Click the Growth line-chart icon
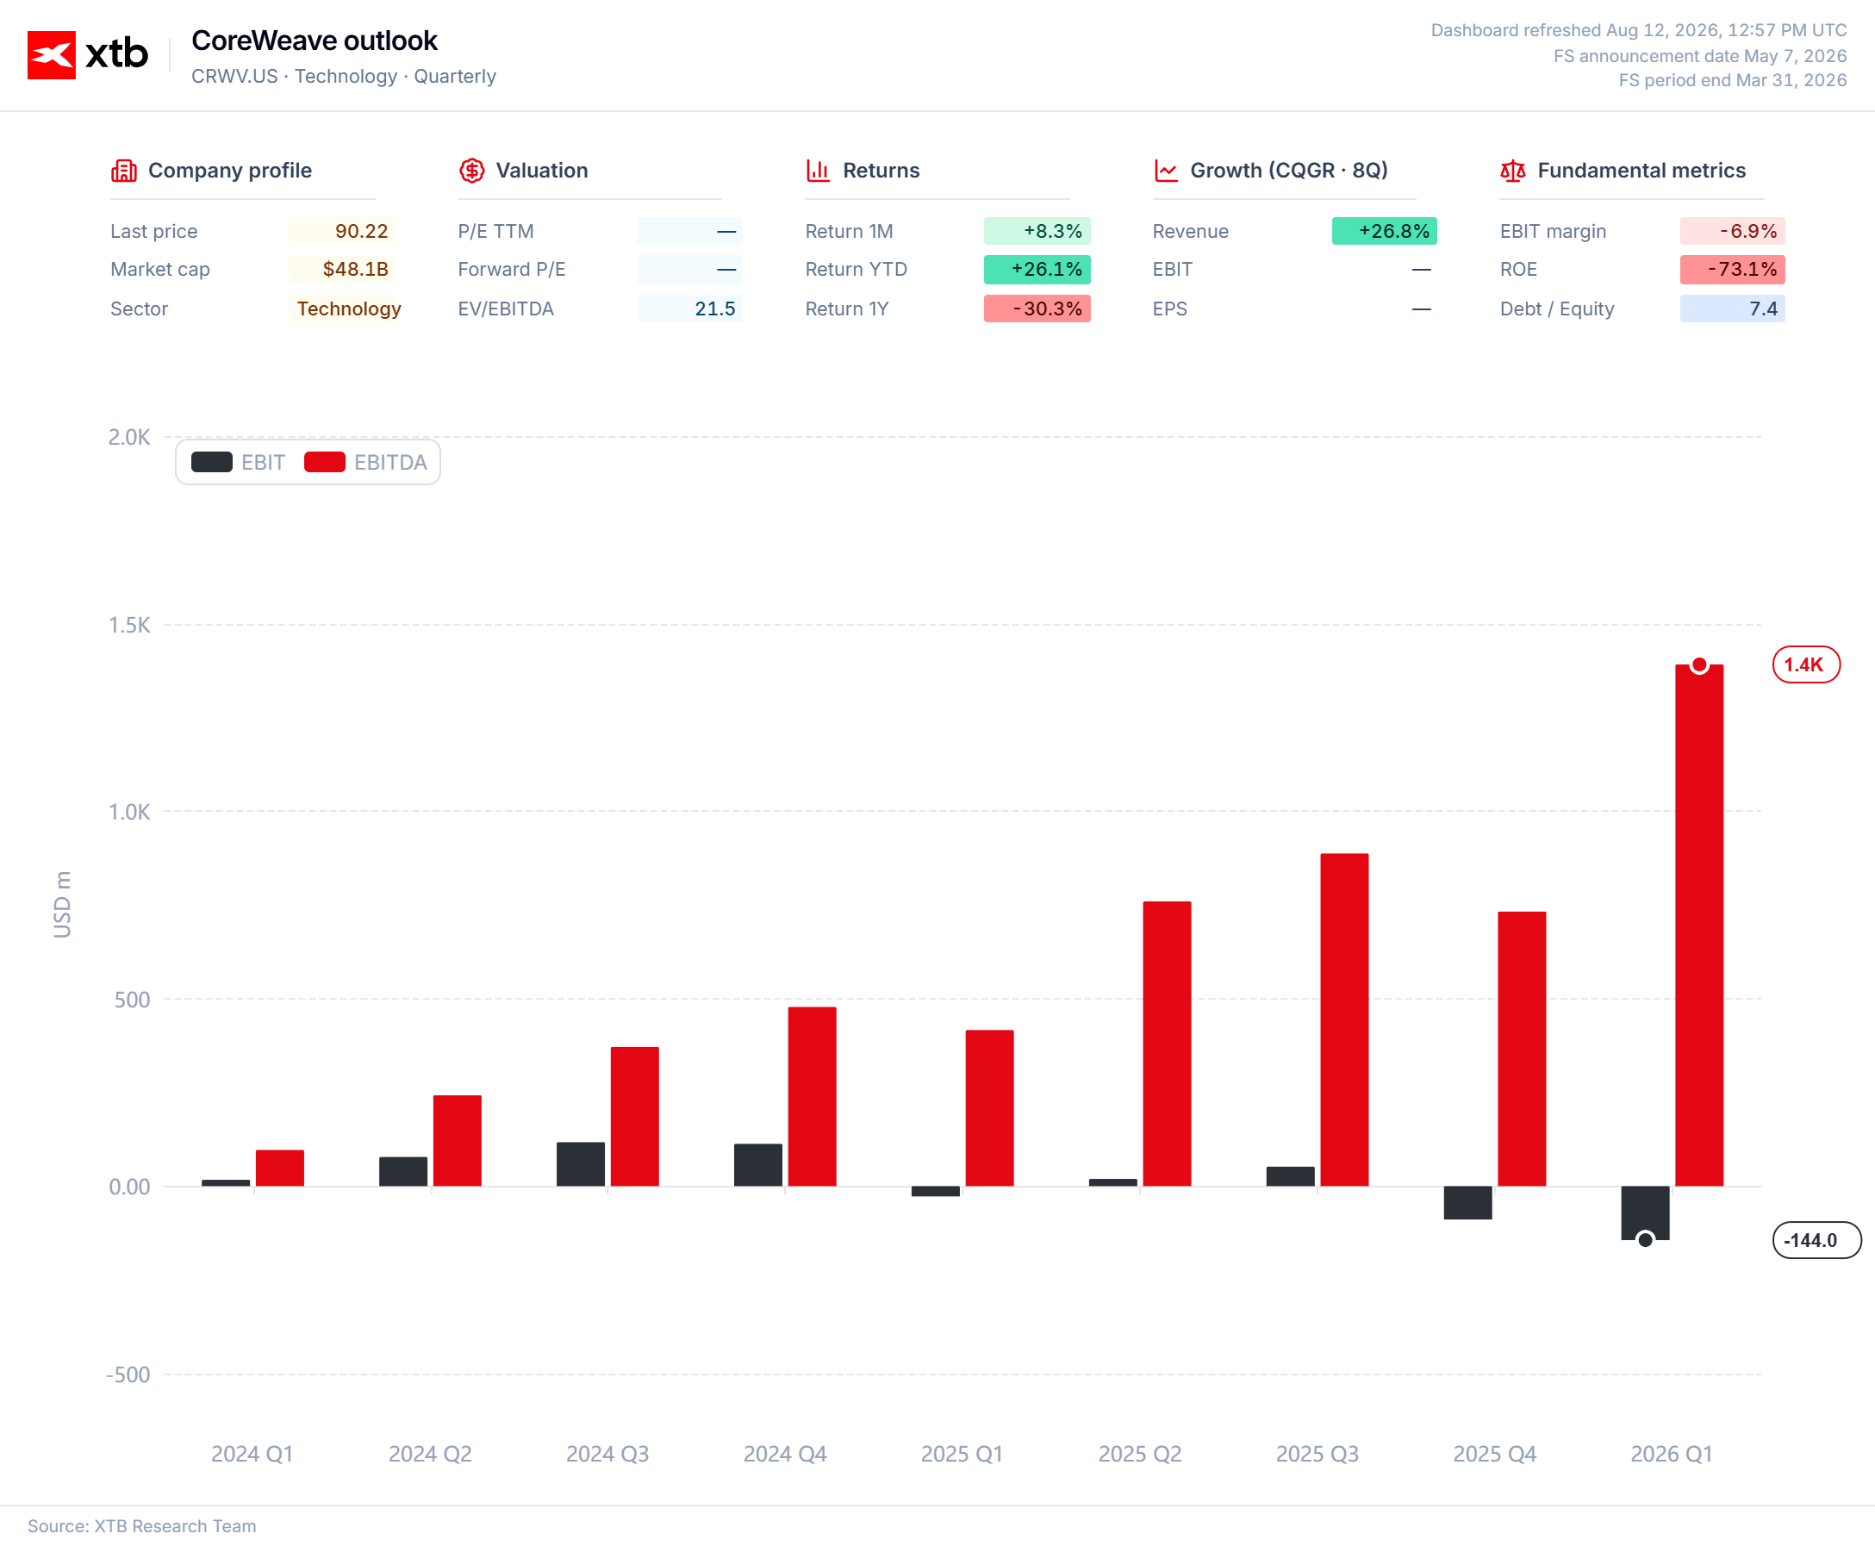The width and height of the screenshot is (1875, 1546). [x=1166, y=170]
